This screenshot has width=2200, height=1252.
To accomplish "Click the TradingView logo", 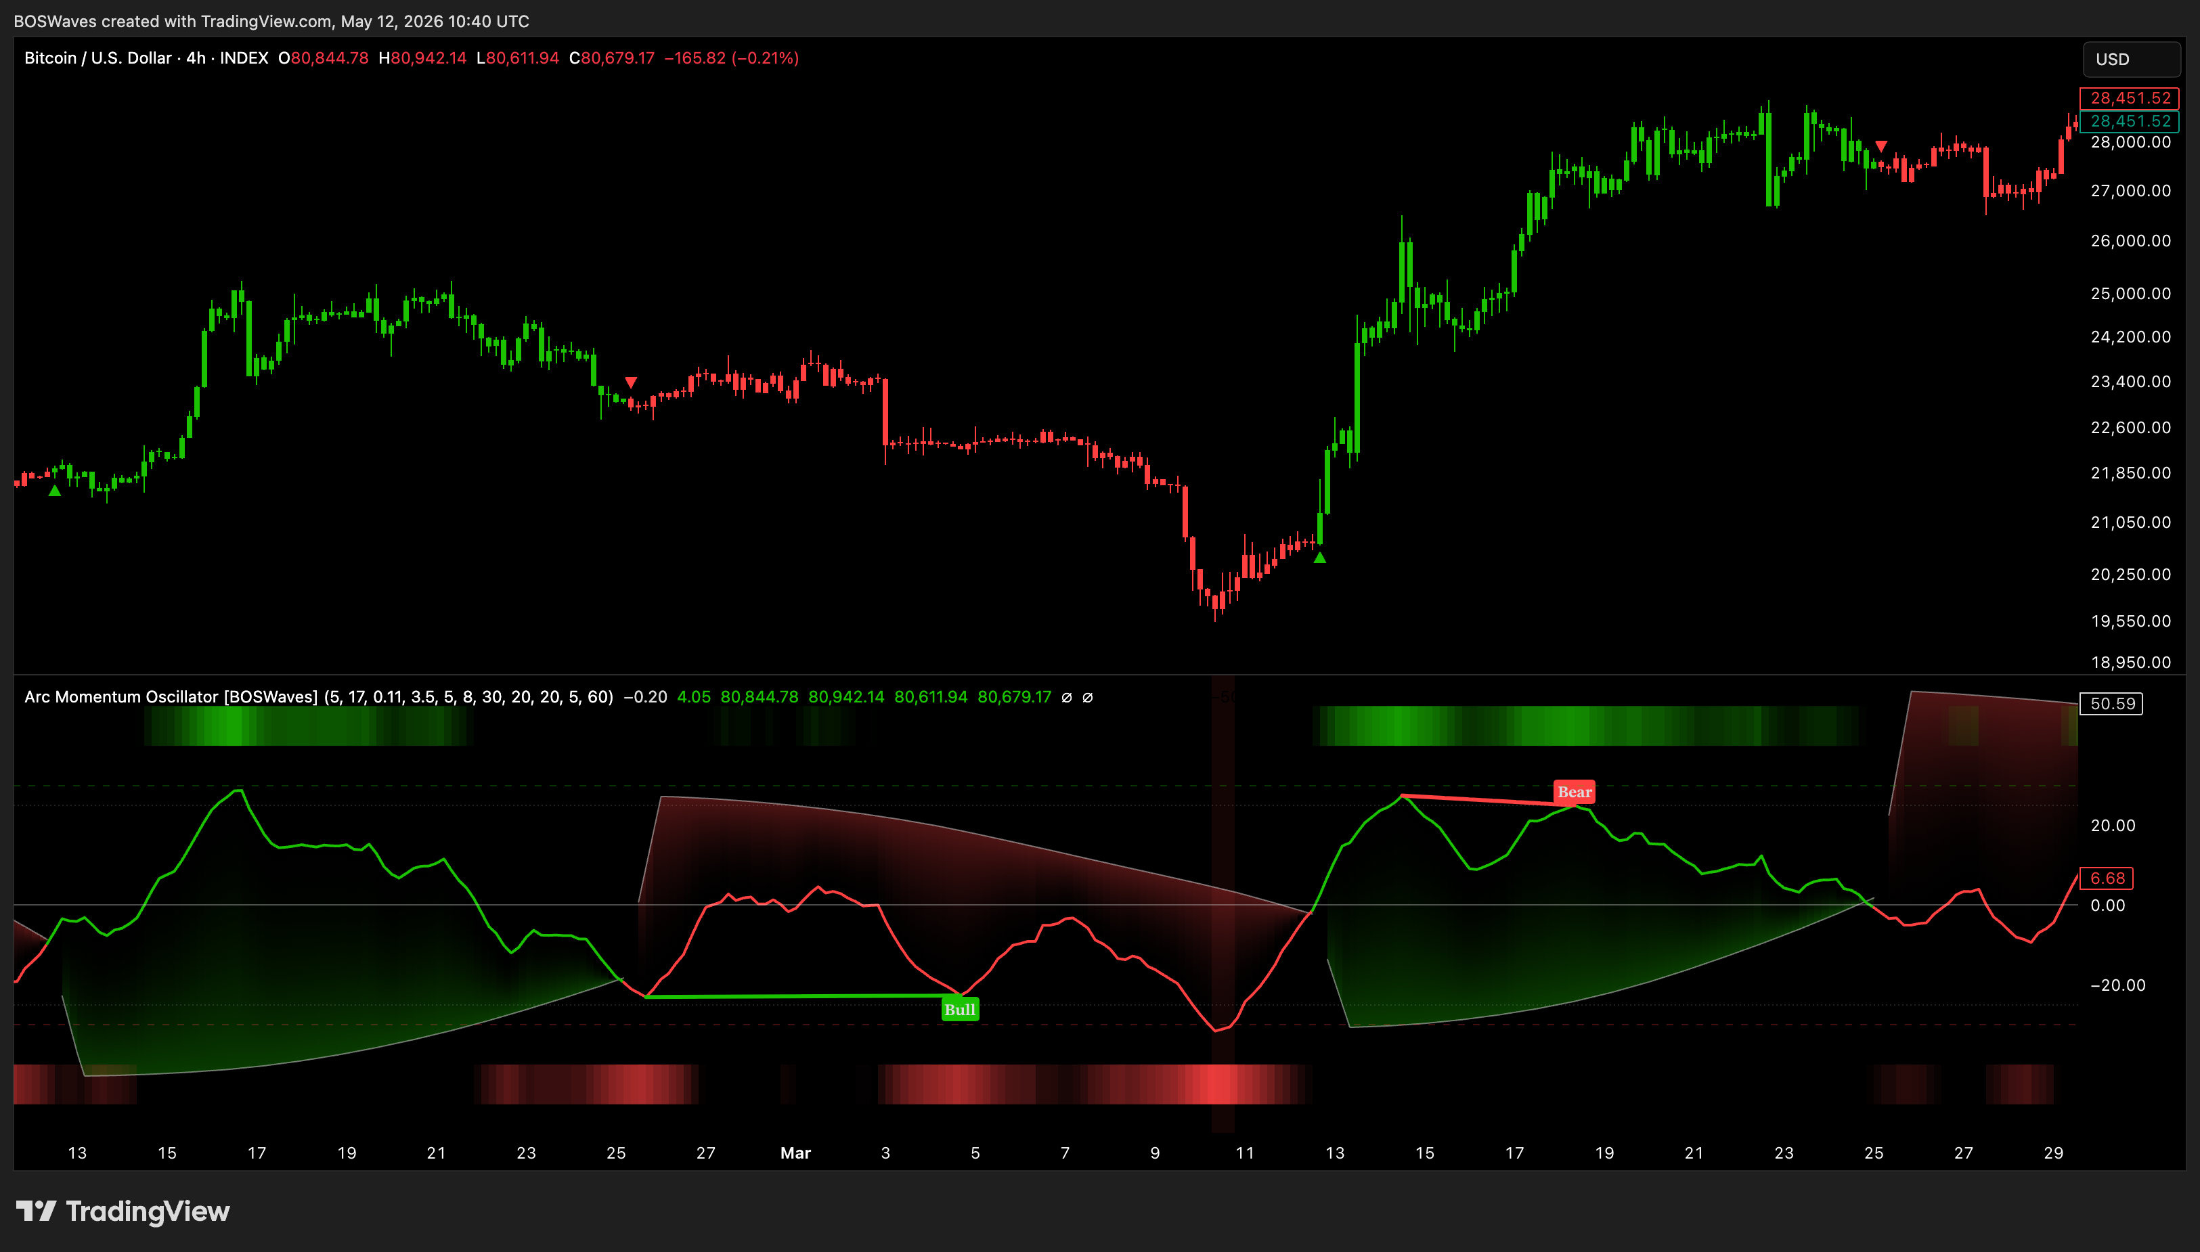I will point(123,1211).
